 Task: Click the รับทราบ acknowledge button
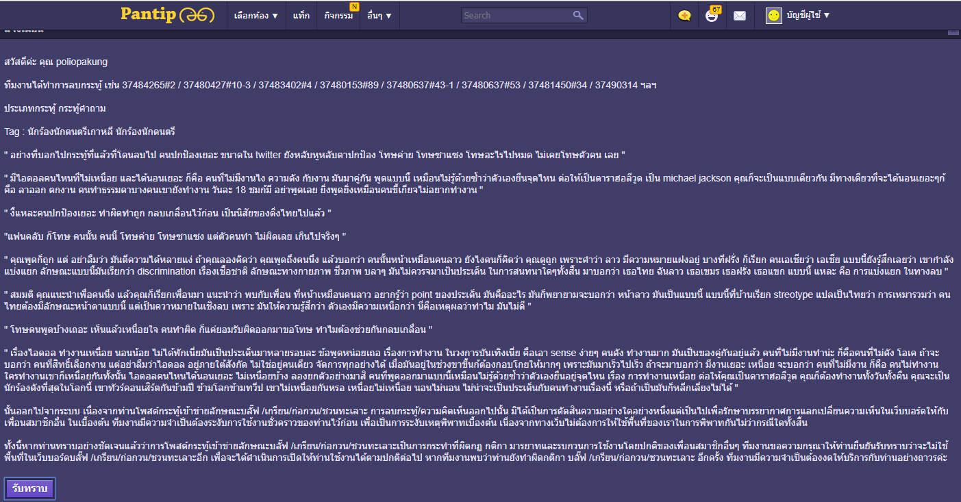(x=29, y=488)
